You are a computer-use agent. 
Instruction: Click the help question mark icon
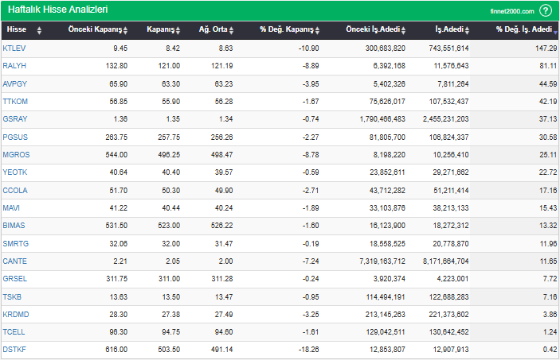point(546,10)
